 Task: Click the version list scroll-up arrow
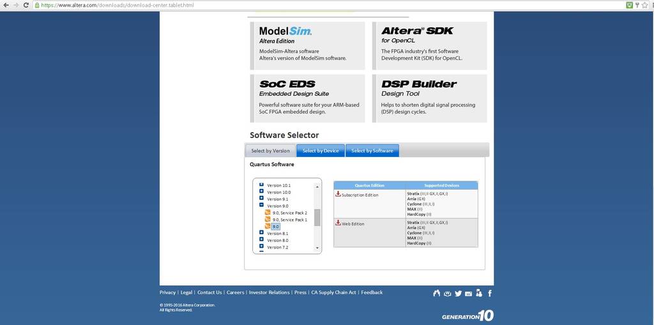tap(317, 186)
